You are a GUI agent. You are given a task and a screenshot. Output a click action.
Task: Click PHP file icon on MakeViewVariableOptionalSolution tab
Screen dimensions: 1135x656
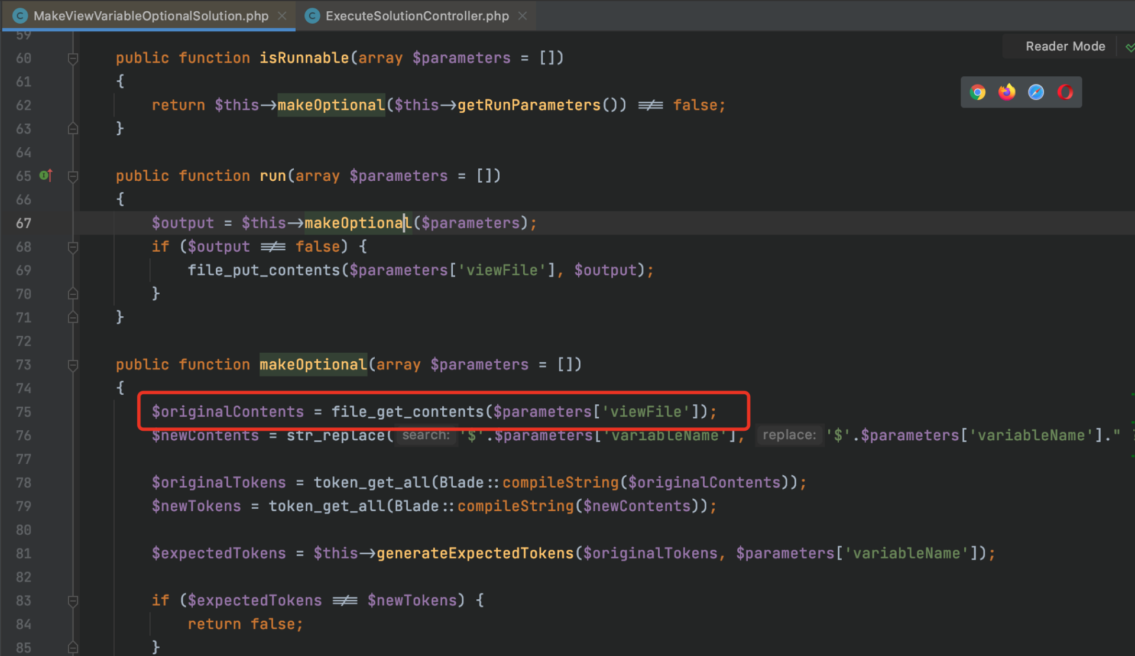coord(20,16)
